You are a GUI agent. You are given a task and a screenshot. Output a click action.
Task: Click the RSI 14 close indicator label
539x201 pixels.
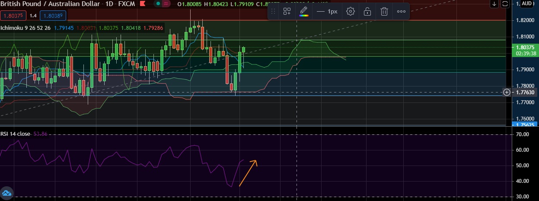tap(16, 134)
